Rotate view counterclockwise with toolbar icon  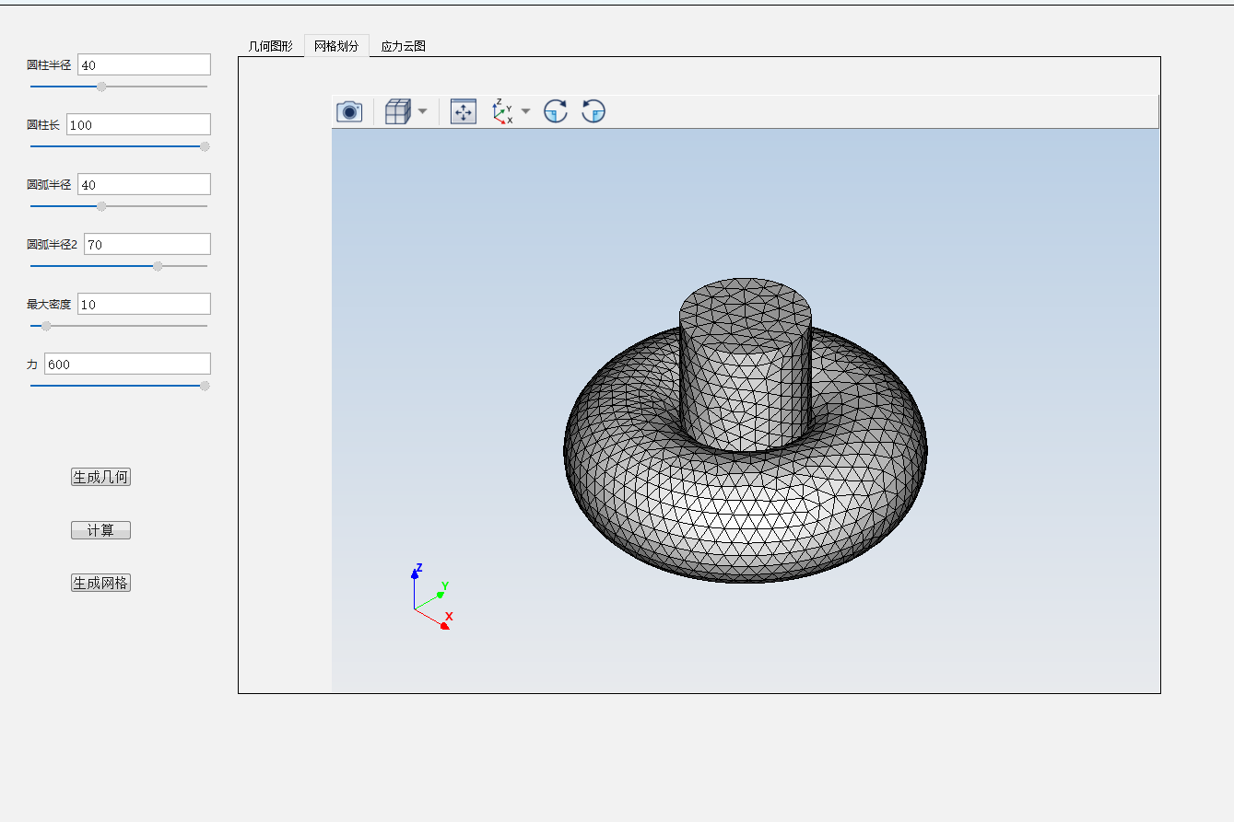pos(593,111)
